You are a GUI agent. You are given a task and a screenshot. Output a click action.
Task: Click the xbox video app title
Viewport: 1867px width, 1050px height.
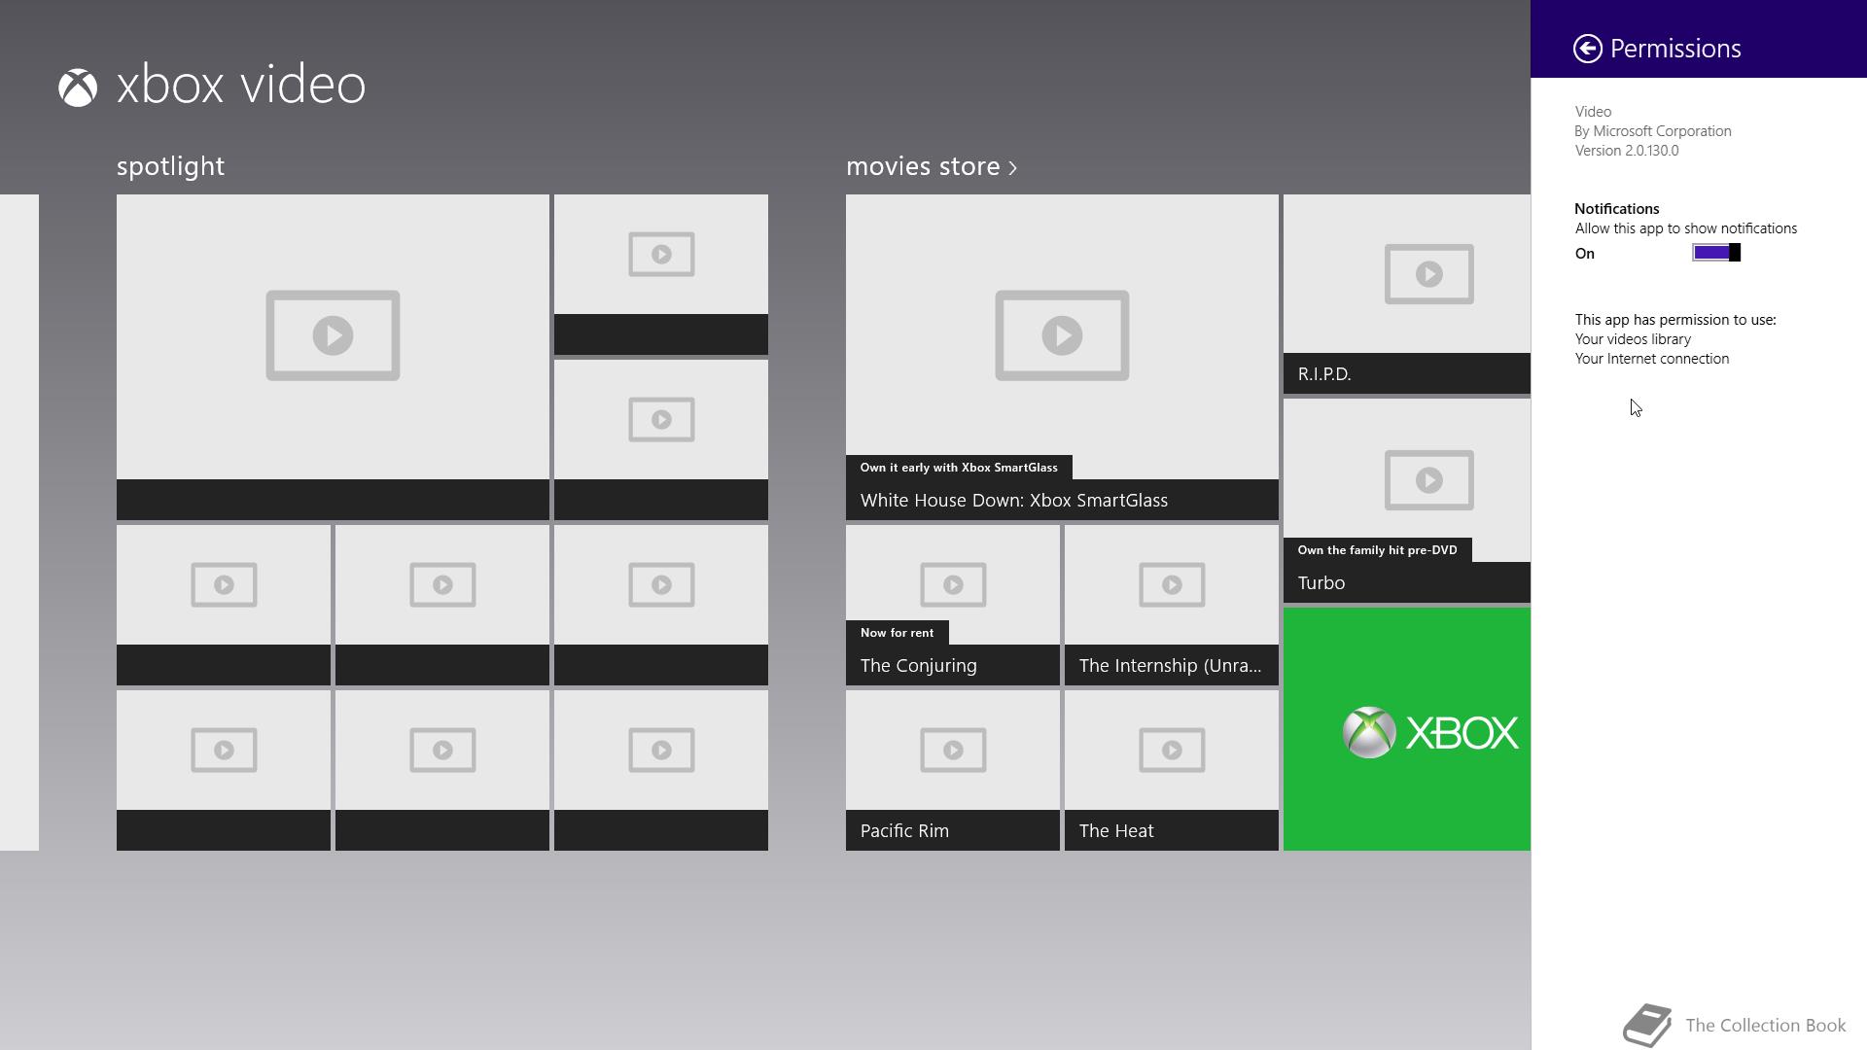pyautogui.click(x=241, y=86)
